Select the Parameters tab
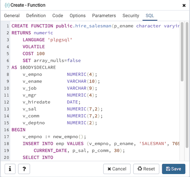This screenshot has height=177, width=190. click(x=104, y=15)
